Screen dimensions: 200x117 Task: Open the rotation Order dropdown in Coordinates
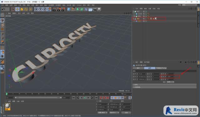point(171,82)
